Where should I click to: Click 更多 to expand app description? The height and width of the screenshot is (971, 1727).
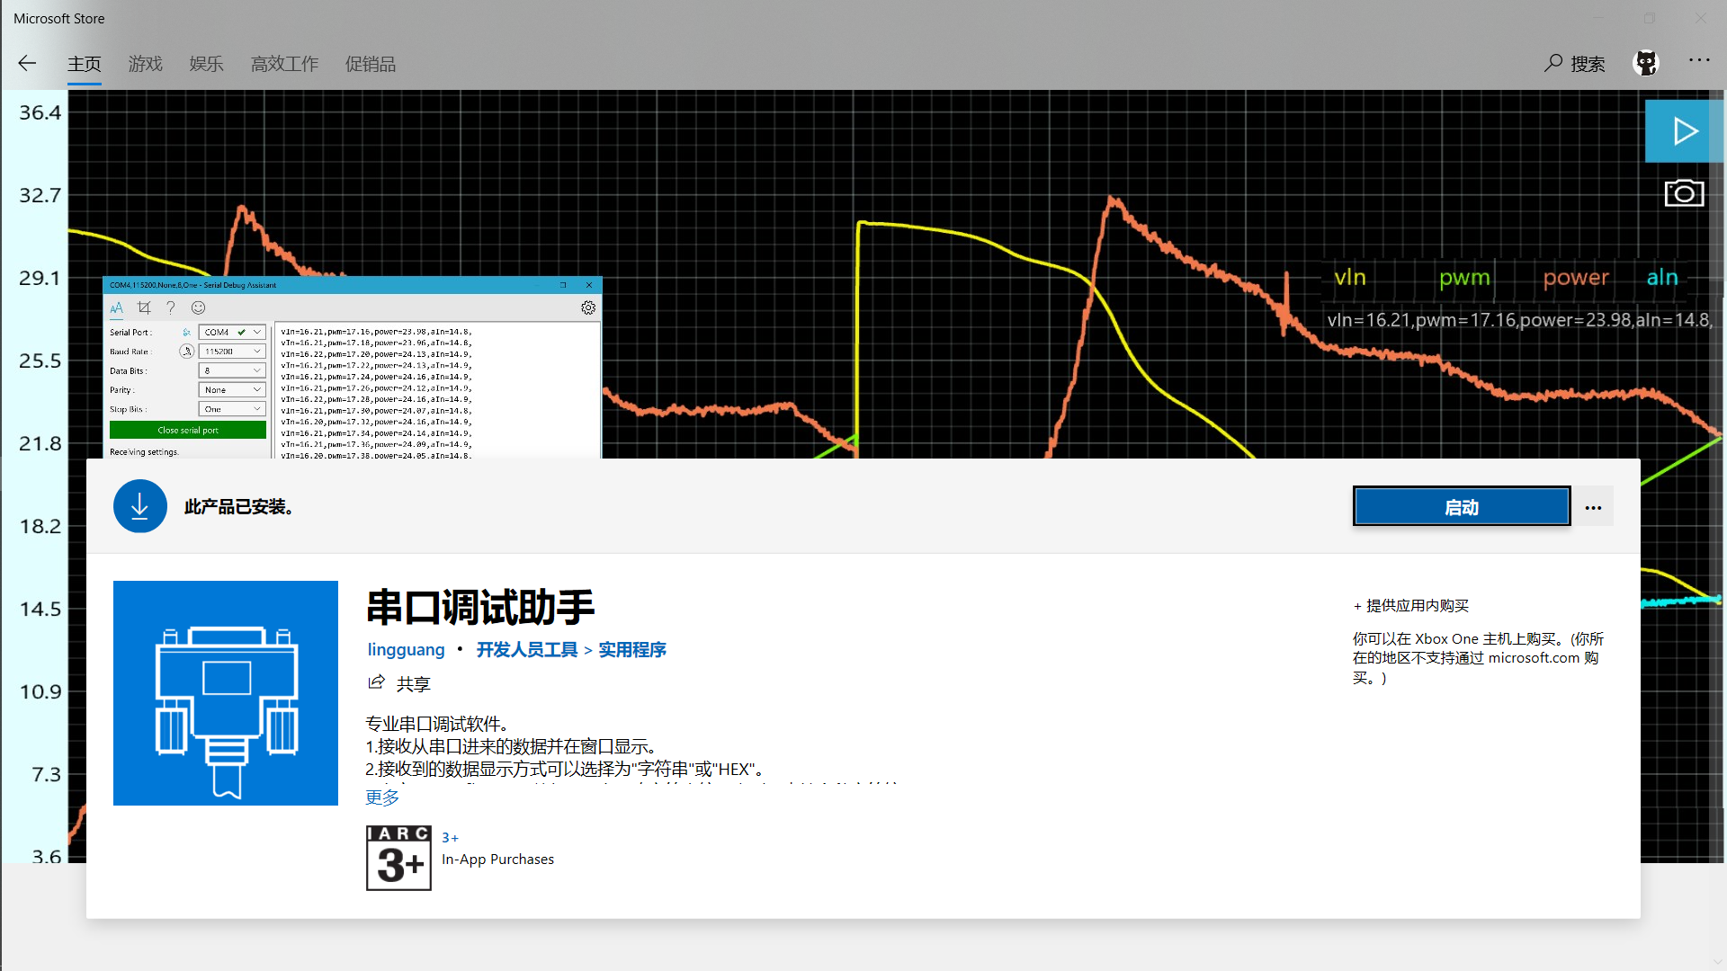coord(382,797)
